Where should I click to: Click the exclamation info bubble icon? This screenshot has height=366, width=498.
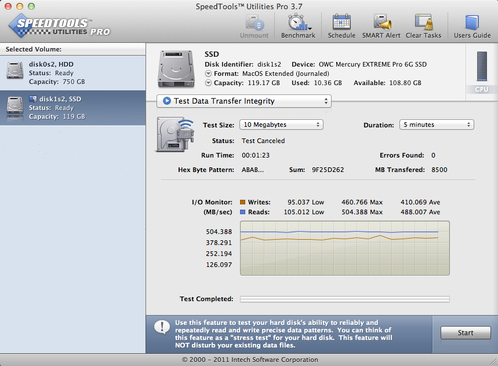tap(162, 327)
